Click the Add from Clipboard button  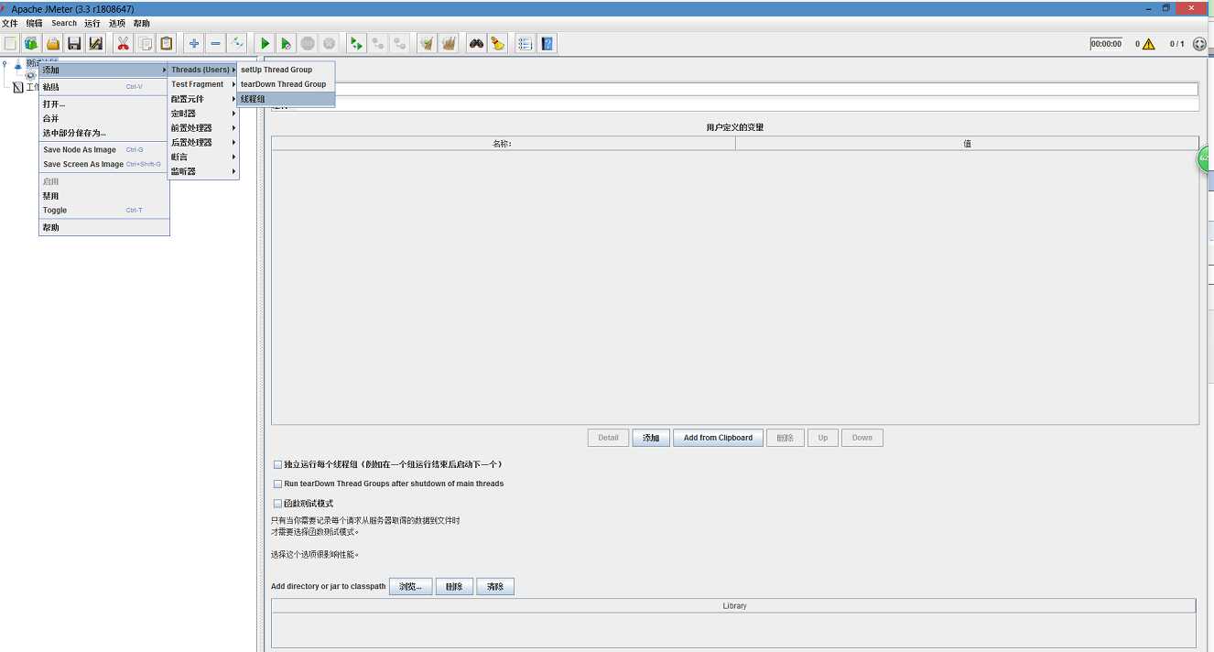(719, 438)
